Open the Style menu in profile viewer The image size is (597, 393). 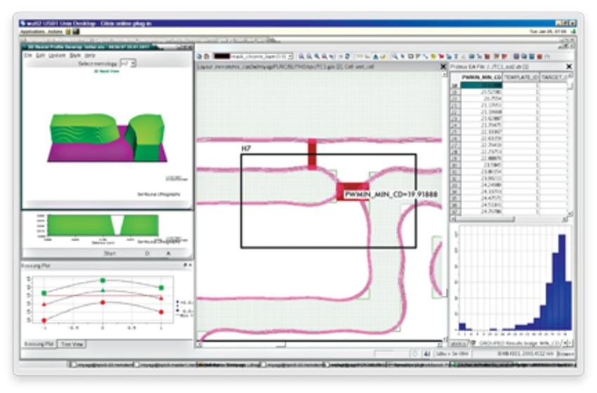point(74,55)
